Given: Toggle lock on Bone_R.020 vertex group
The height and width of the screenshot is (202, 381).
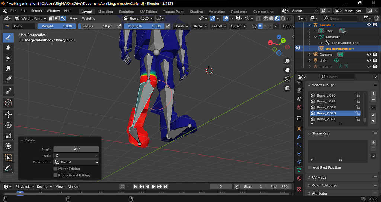Looking at the screenshot, I should click(358, 113).
